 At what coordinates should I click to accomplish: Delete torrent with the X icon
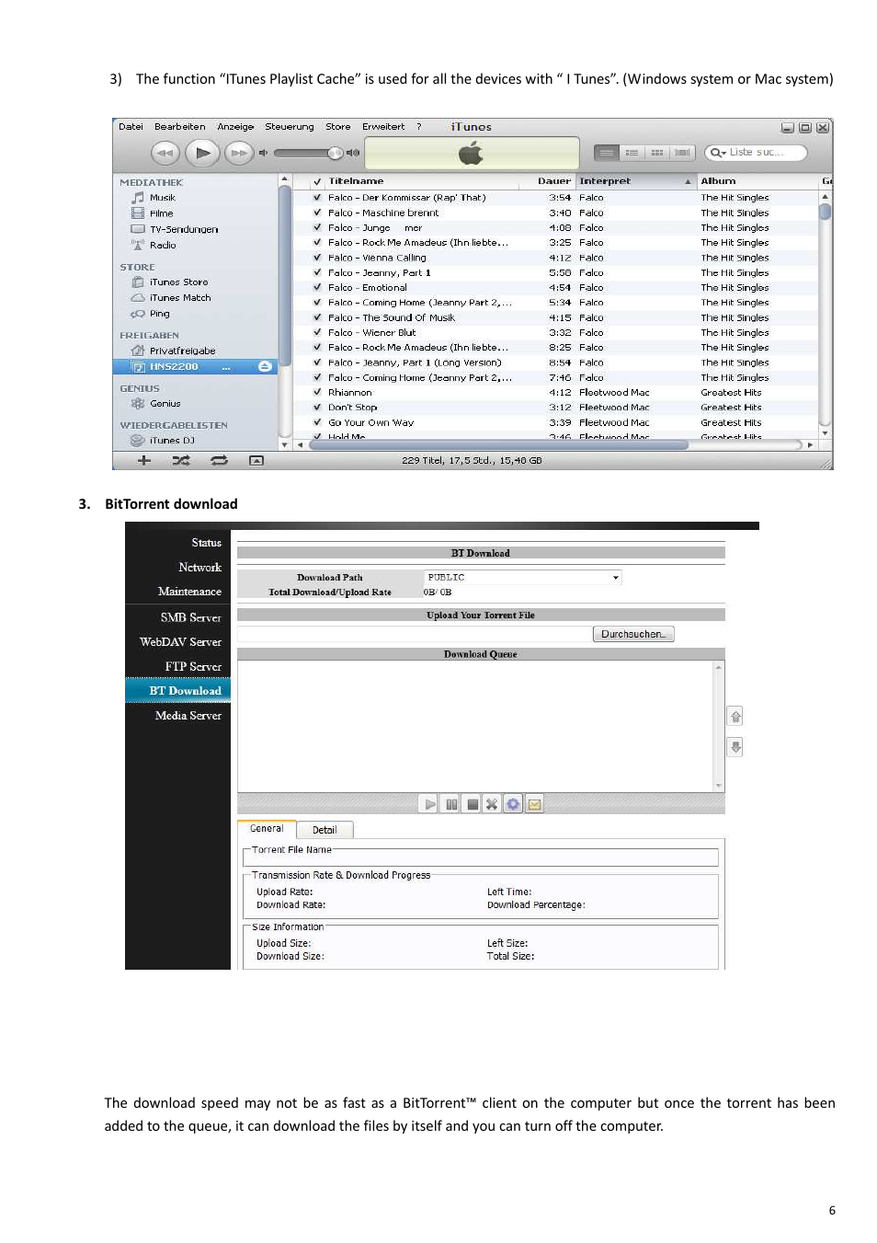coord(493,803)
